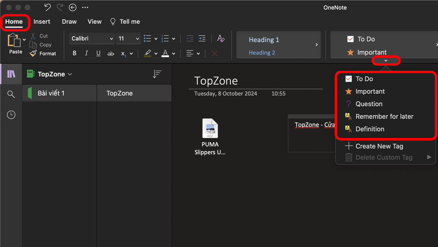Screen dimensions: 438x247
Task: Switch to the View tab
Action: coord(94,22)
